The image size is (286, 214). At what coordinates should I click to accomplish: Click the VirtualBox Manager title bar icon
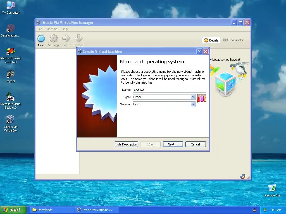point(38,22)
